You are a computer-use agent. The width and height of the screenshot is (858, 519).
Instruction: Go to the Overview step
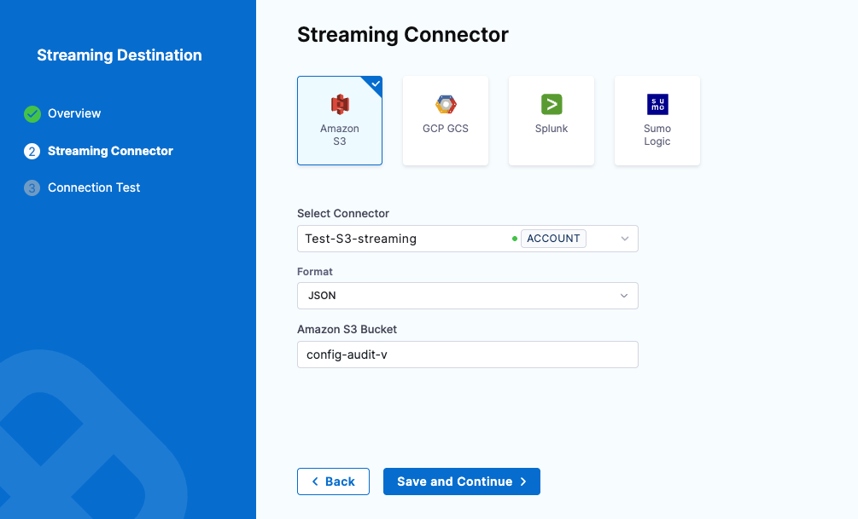pyautogui.click(x=74, y=113)
